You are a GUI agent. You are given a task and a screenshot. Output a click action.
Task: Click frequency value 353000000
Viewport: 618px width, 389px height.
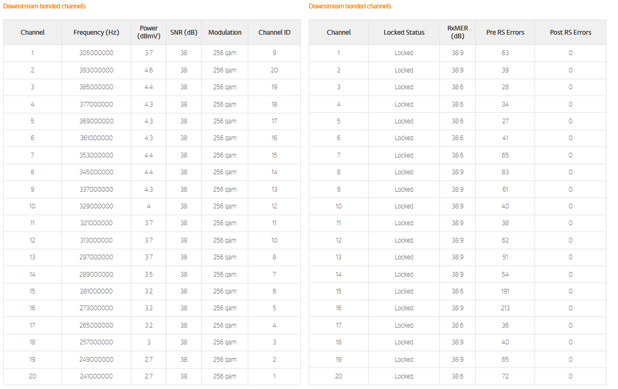(x=96, y=155)
